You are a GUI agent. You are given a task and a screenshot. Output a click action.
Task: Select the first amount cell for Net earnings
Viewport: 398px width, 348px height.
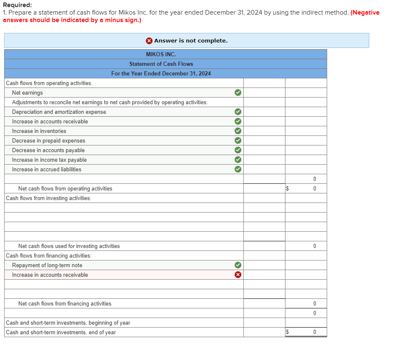tap(264, 93)
